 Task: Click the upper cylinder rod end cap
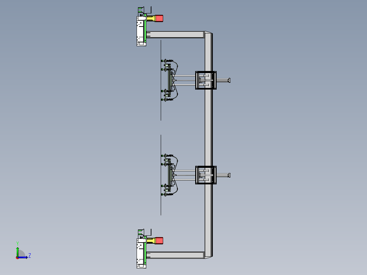pyautogui.click(x=229, y=80)
